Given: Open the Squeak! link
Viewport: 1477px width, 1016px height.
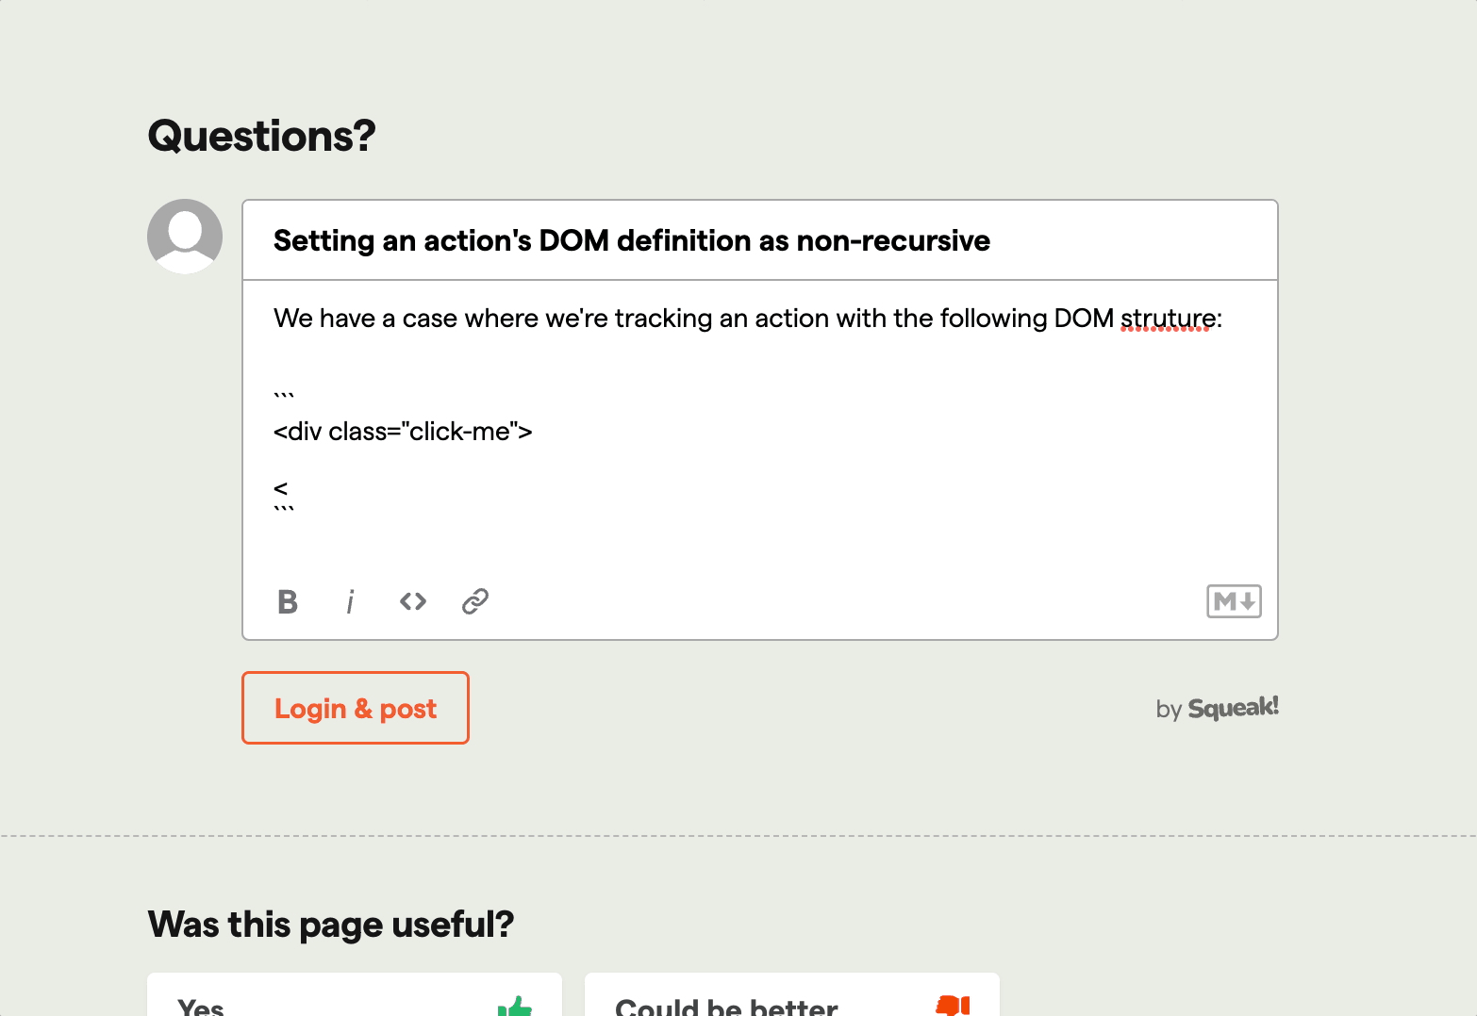Looking at the screenshot, I should [x=1233, y=708].
